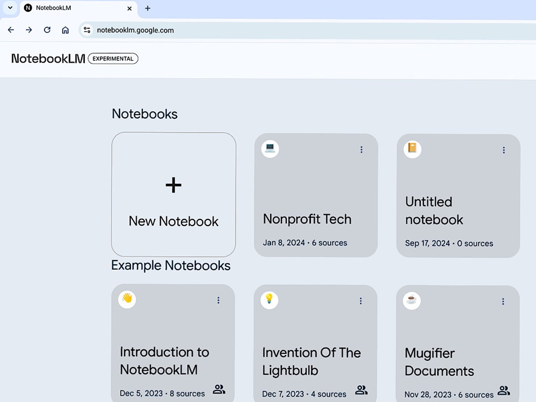Viewport: 536px width, 402px height.
Task: Click shared people icon on Invention Of The Lightbulb
Action: [361, 390]
